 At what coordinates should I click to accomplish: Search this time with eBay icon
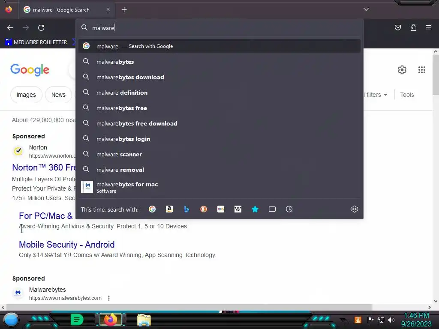tap(221, 209)
